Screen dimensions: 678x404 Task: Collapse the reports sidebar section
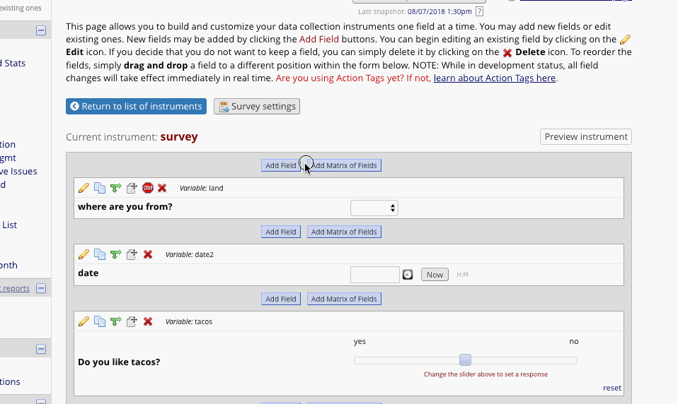point(41,288)
